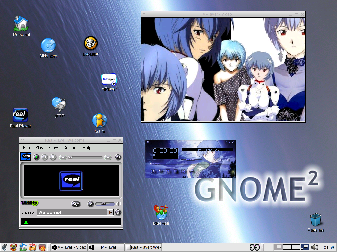Switch to MPlayer taskbar button
This screenshot has height=252, width=337.
[x=106, y=247]
